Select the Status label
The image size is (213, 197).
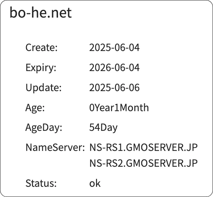pyautogui.click(x=41, y=183)
